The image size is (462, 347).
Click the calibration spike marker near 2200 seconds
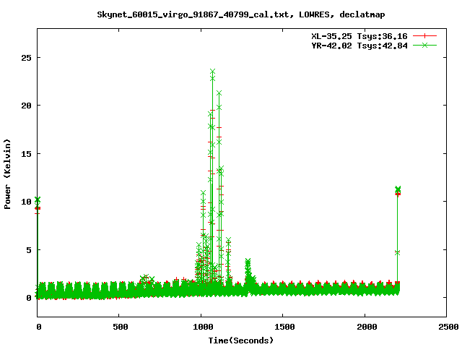click(x=398, y=189)
